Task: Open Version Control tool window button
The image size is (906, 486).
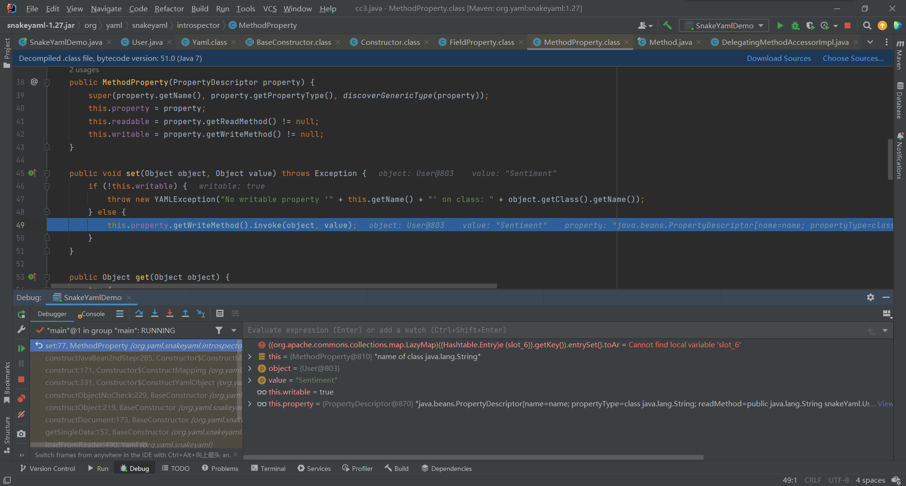Action: coord(48,468)
